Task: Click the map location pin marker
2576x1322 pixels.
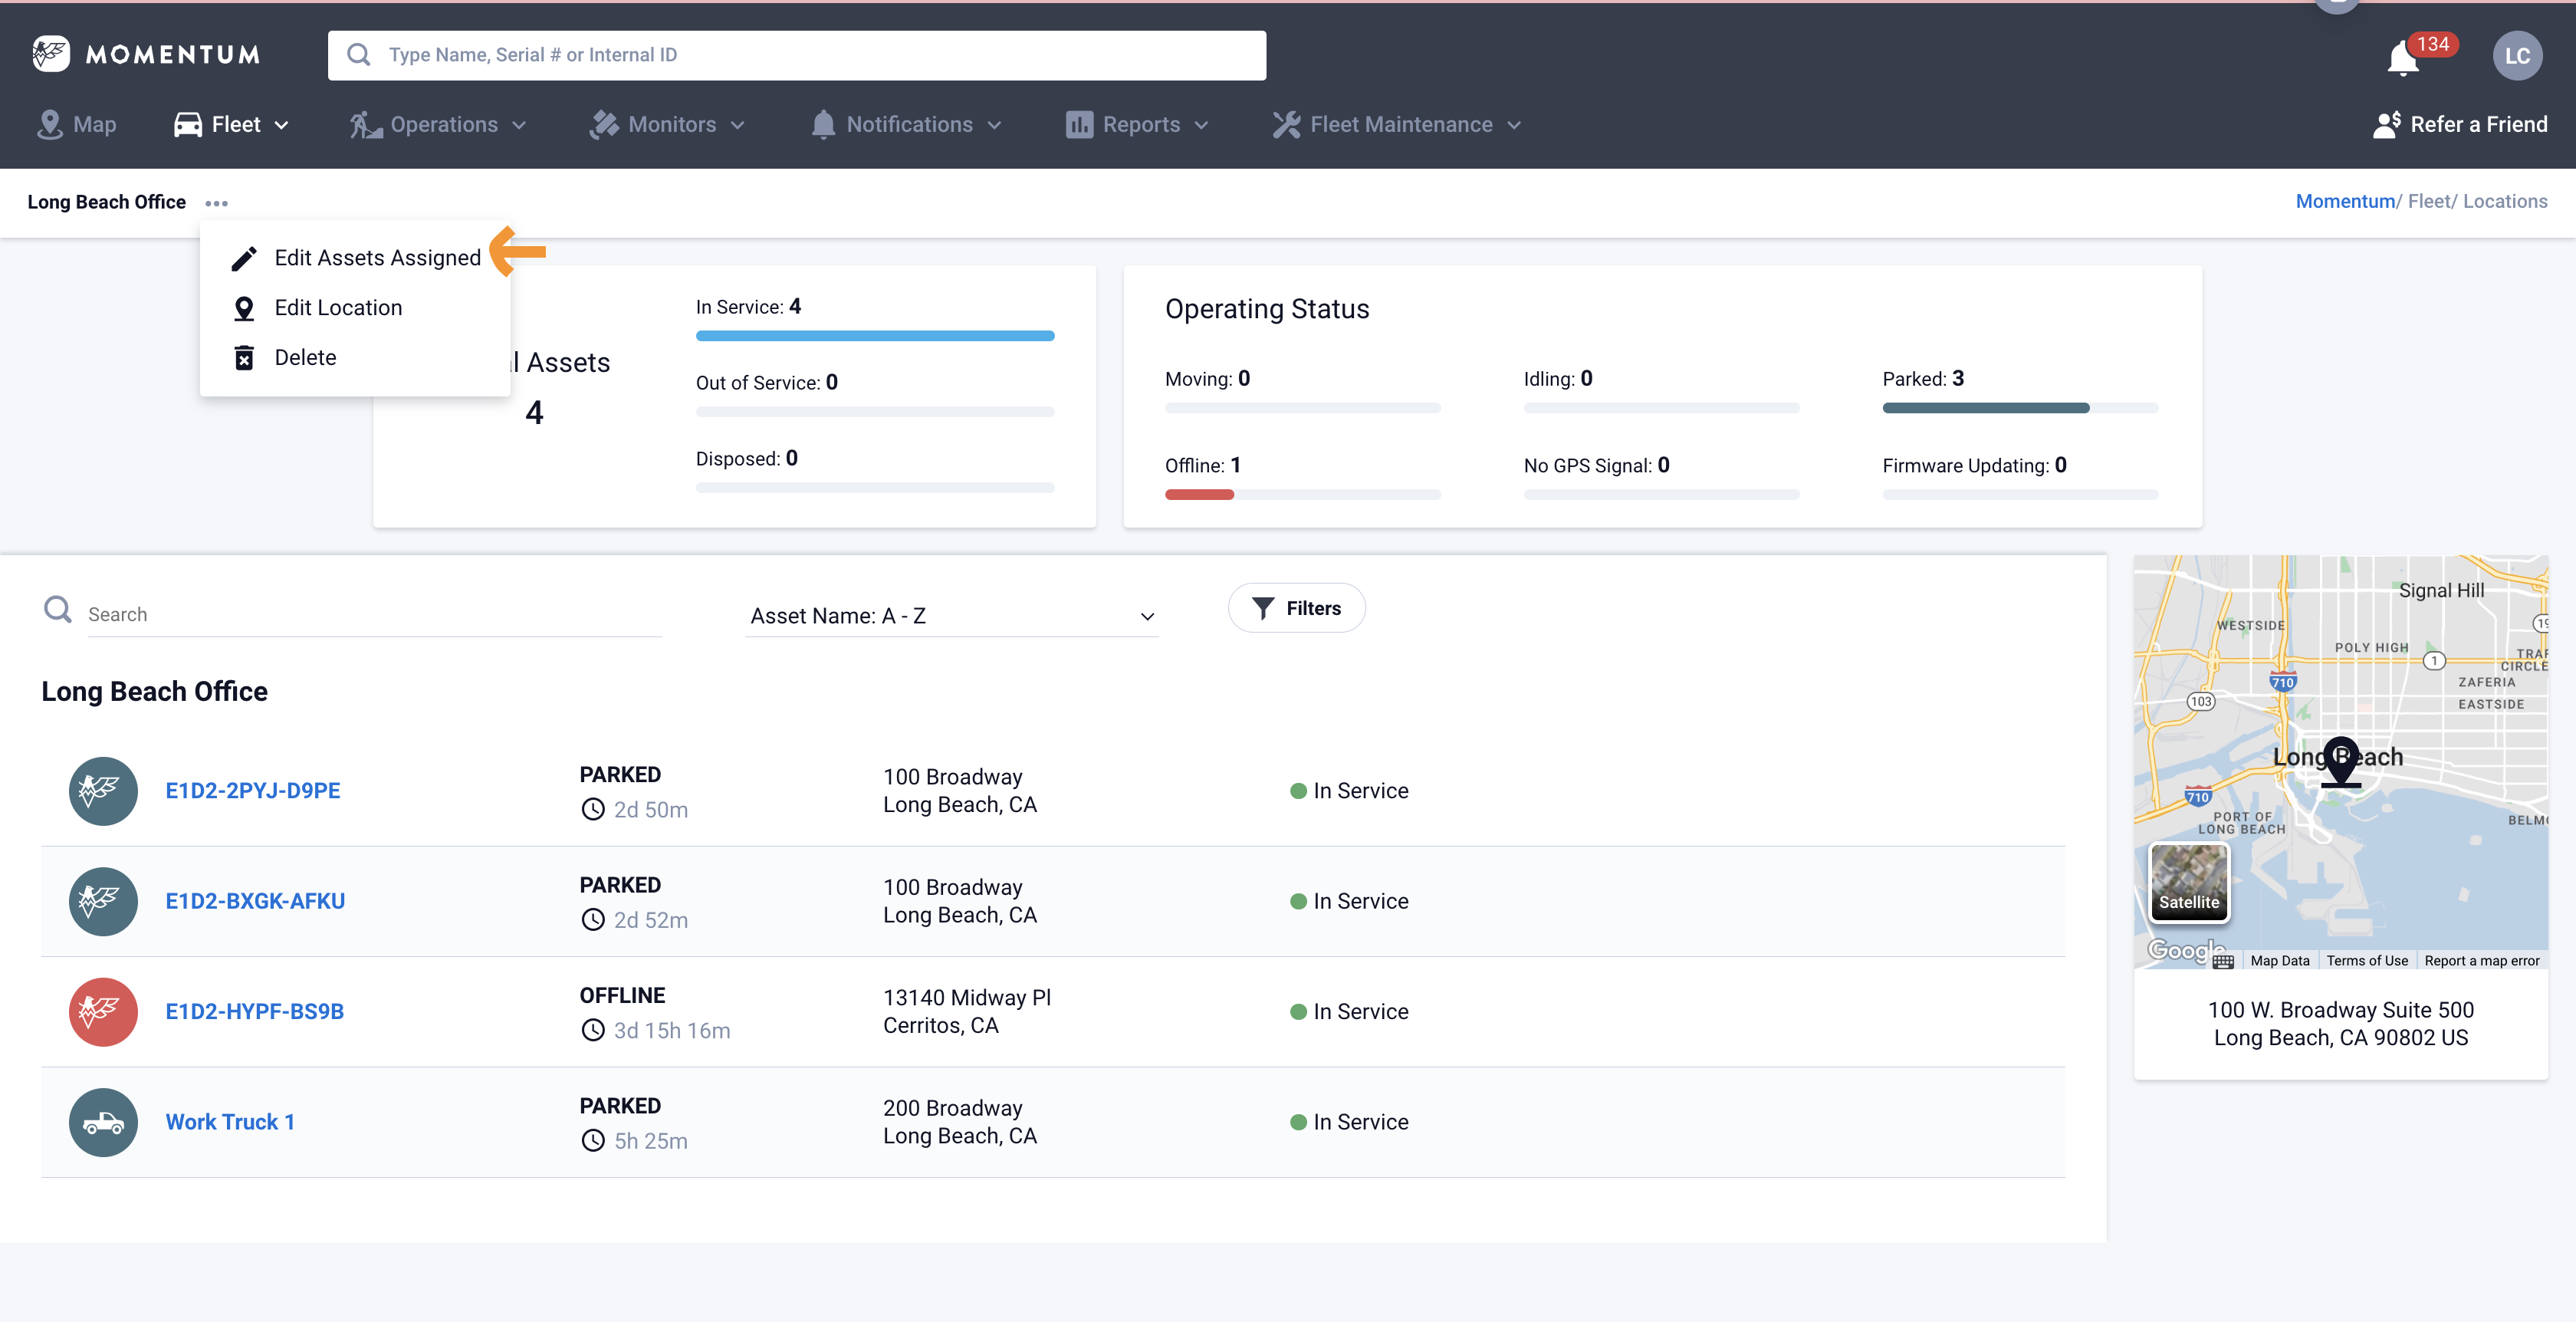Action: pos(2340,760)
